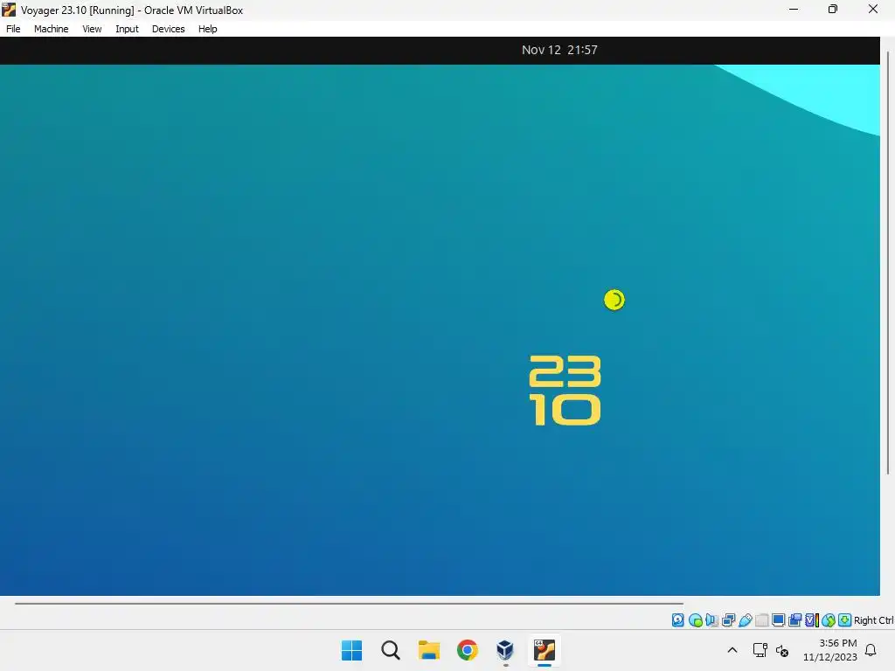
Task: Click the network adapter status icon
Action: click(728, 620)
